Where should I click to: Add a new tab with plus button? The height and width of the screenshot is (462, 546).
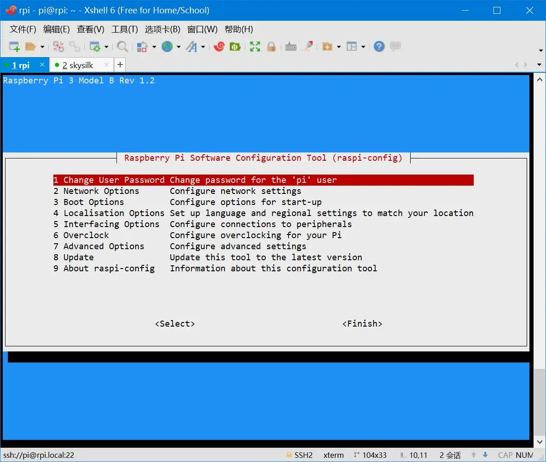(120, 64)
